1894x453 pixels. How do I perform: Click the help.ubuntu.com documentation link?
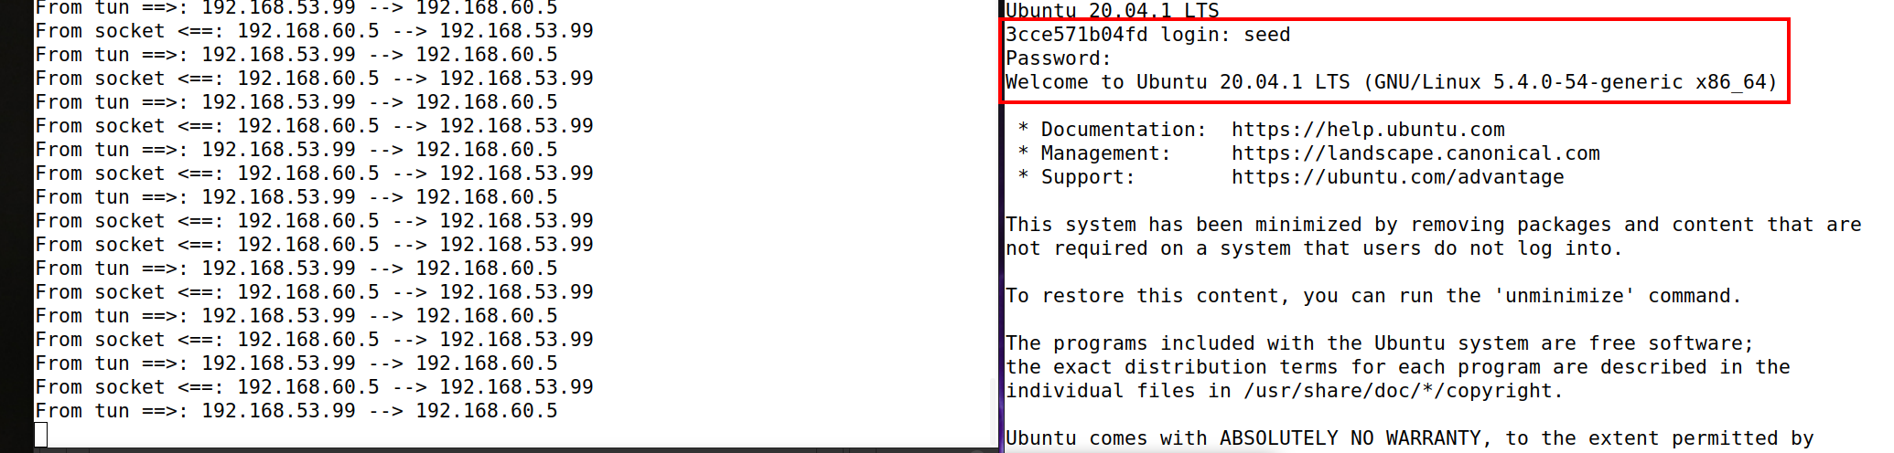pos(1368,130)
